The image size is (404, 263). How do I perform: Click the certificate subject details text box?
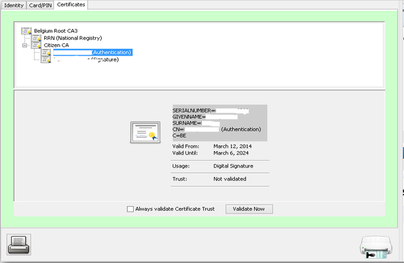point(220,123)
